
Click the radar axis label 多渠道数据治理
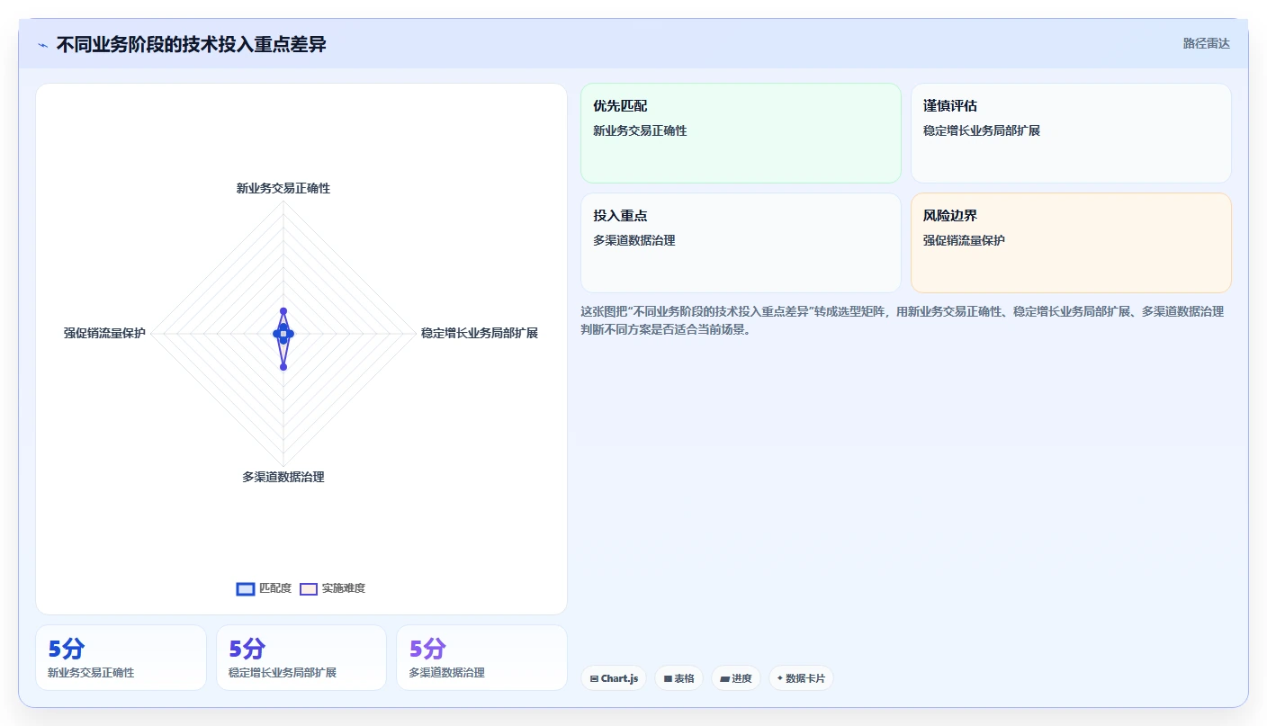[x=283, y=477]
